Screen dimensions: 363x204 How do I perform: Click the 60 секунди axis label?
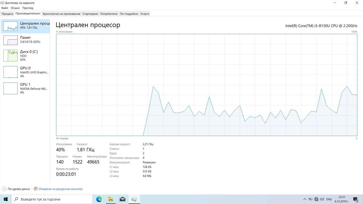coord(62,138)
